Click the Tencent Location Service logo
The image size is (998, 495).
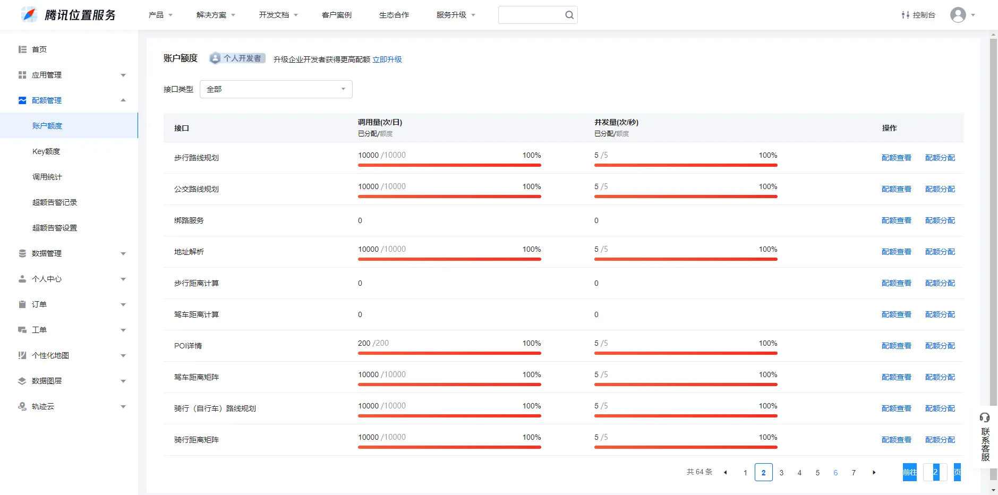coord(69,15)
